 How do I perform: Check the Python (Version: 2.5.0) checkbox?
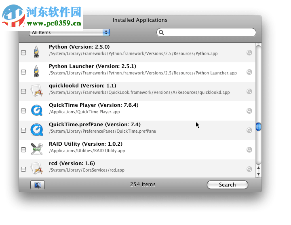(23, 53)
